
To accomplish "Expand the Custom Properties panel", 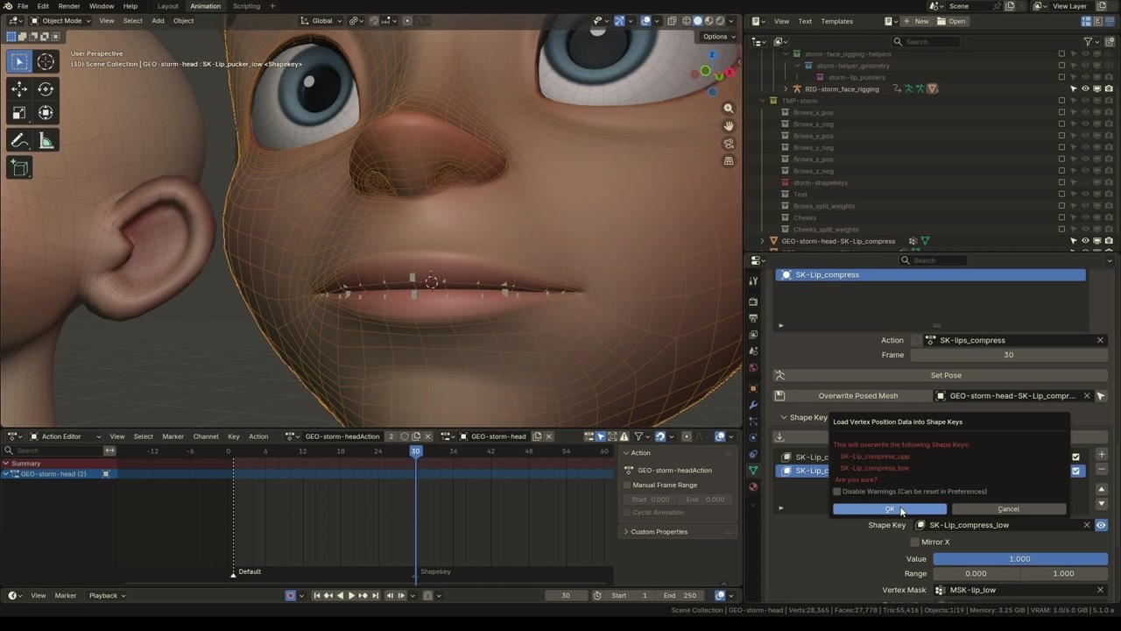I will [x=659, y=532].
